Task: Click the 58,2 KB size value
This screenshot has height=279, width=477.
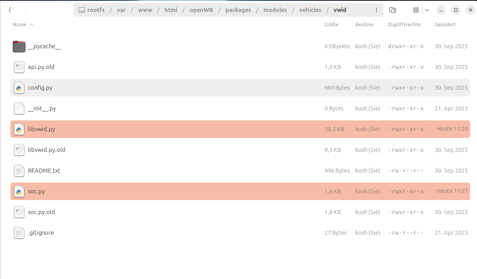Action: point(334,129)
